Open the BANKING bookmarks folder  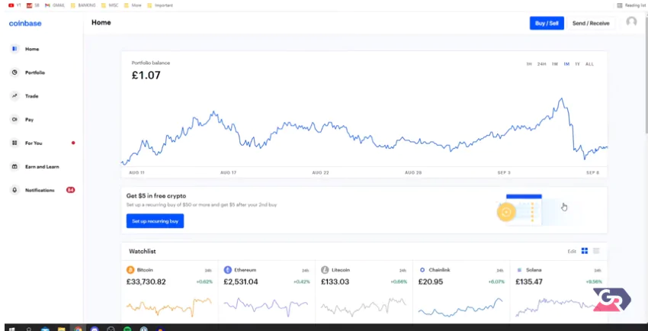[x=83, y=5]
